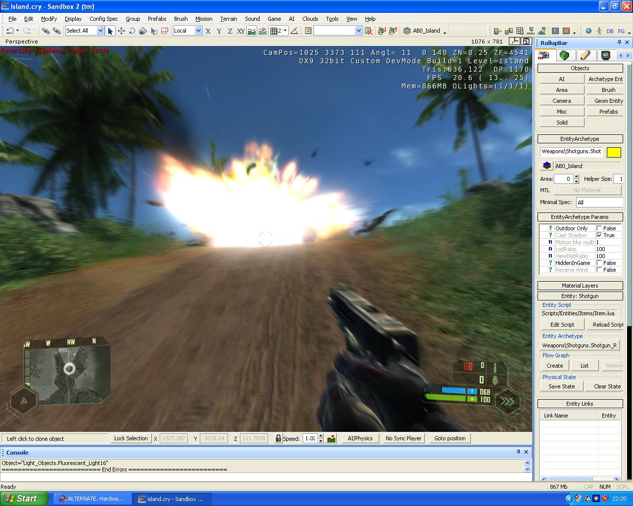Enable the HiddenInGame checkbox

pyautogui.click(x=599, y=263)
